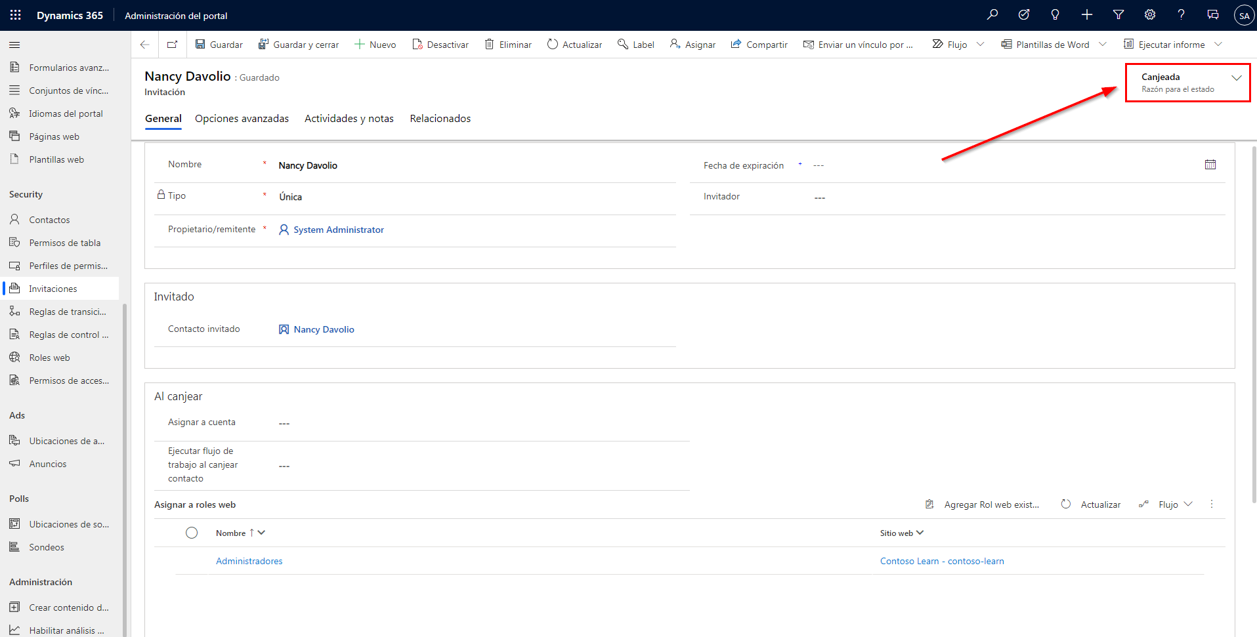Open the settings gear in the top bar
This screenshot has height=637, width=1257.
click(1150, 14)
